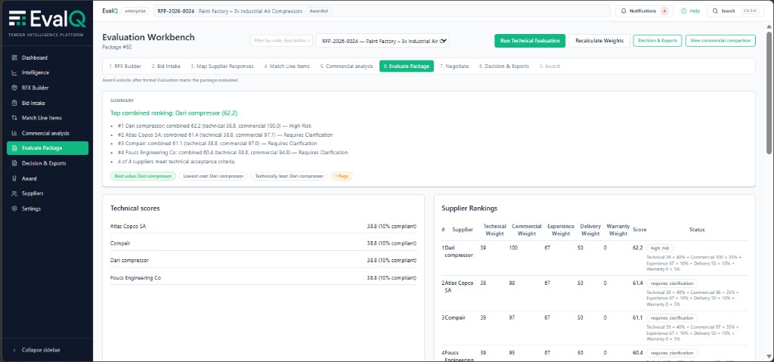Click the Award ribbon icon in sidebar
774x362 pixels.
[x=14, y=178]
